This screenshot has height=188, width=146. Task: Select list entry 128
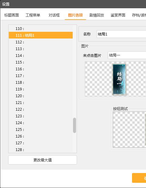coord(41,149)
